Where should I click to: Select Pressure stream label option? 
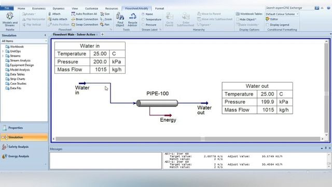point(143,25)
